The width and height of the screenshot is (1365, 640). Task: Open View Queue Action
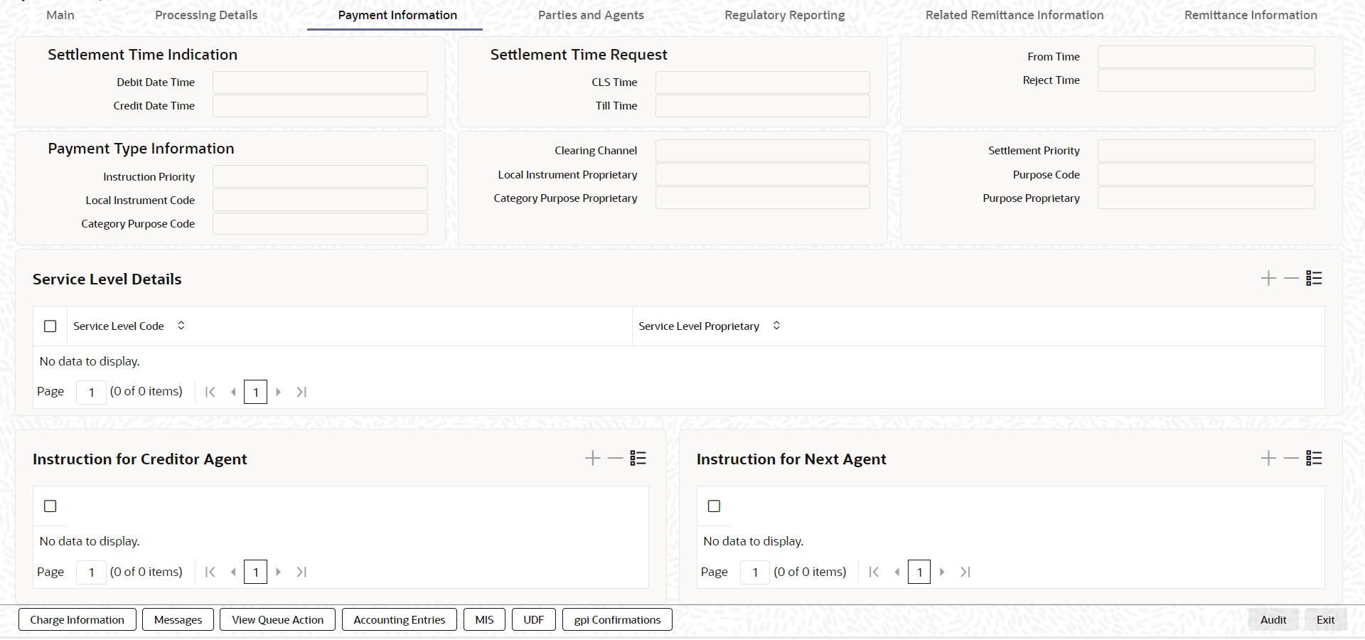point(277,619)
